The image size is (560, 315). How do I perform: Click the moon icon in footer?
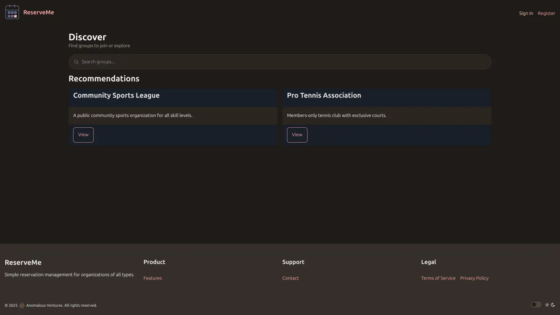pyautogui.click(x=553, y=305)
